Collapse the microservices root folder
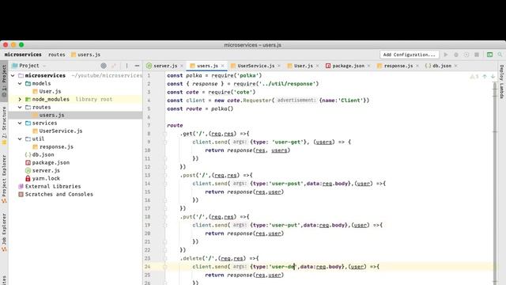 pyautogui.click(x=13, y=76)
